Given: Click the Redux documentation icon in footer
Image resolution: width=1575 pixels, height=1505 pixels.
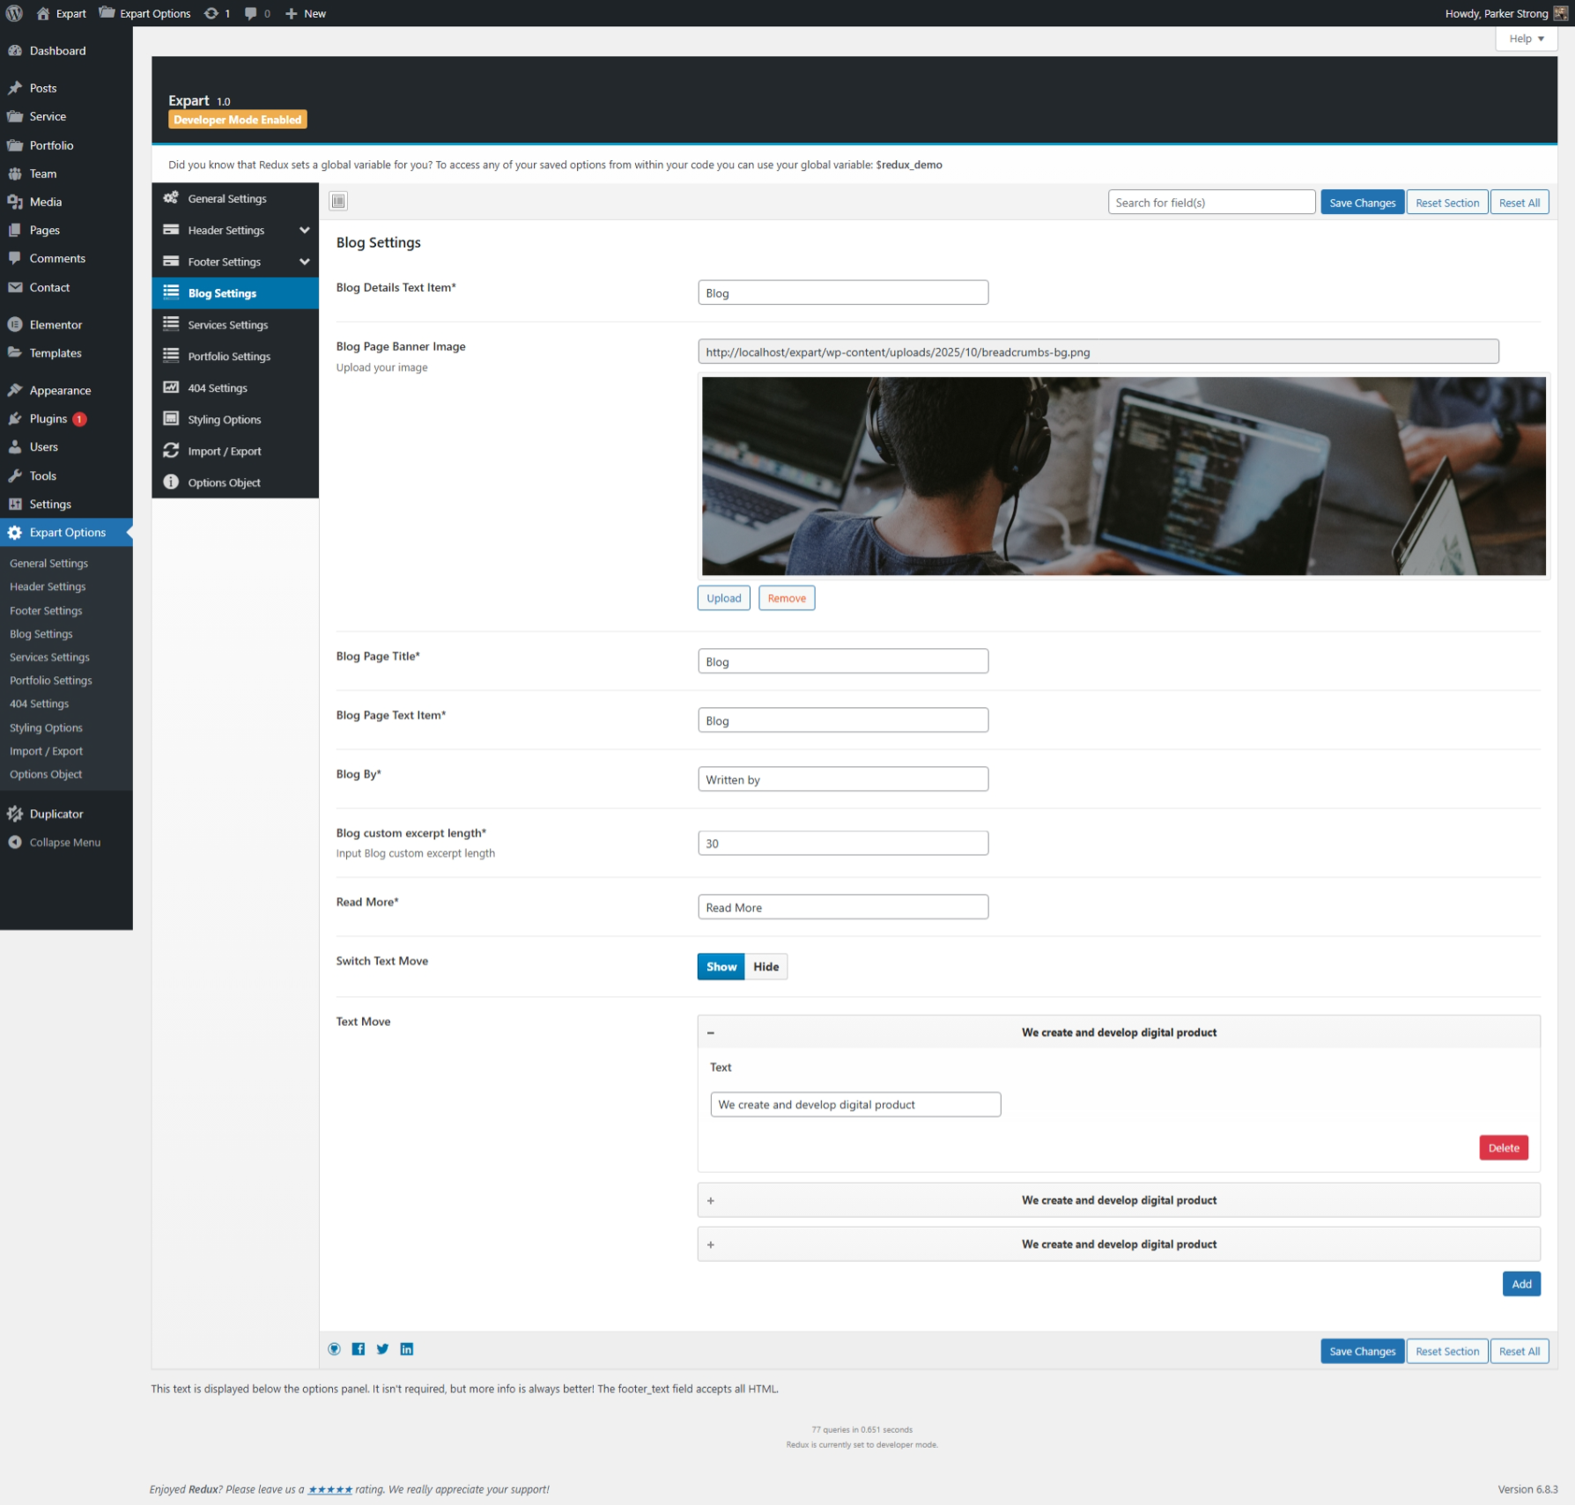Looking at the screenshot, I should pos(334,1348).
